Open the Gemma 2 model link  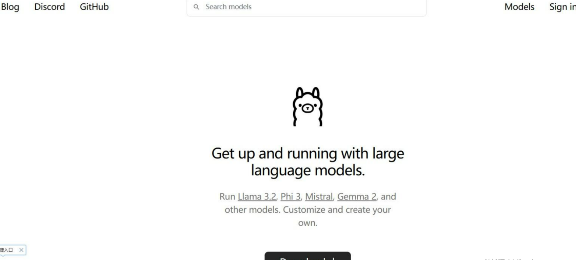357,196
